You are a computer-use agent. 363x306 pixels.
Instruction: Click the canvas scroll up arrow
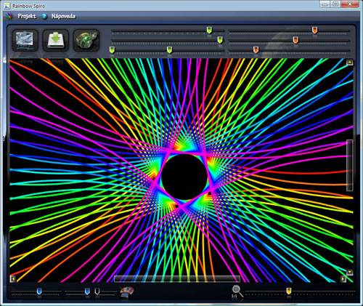pyautogui.click(x=349, y=63)
